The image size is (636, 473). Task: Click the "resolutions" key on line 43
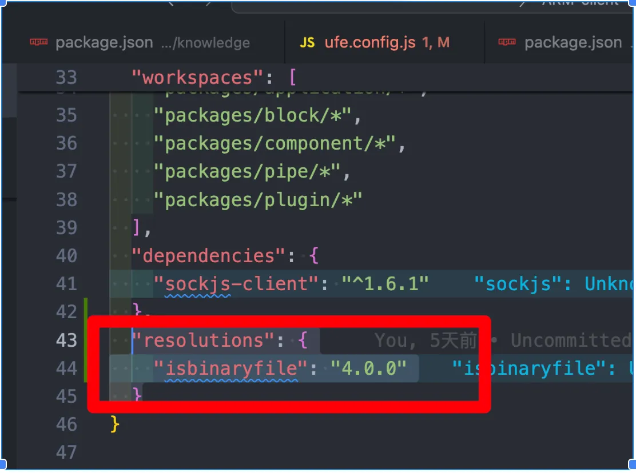tap(204, 340)
